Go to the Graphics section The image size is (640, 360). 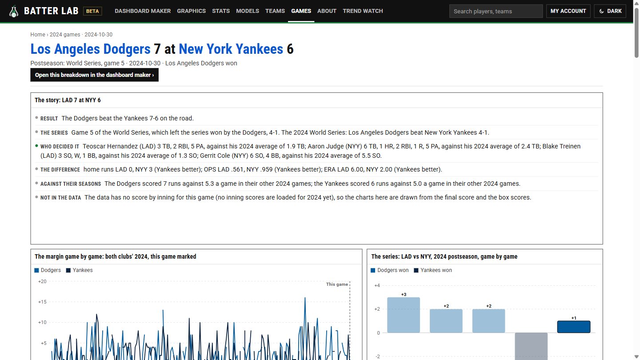(192, 11)
